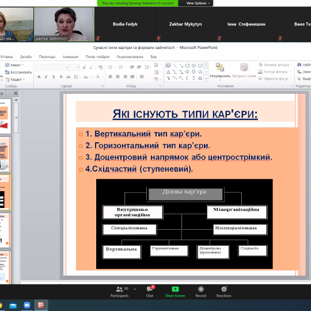This screenshot has height=311, width=311.
Task: Select the five-point star shape
Action: 200,78
